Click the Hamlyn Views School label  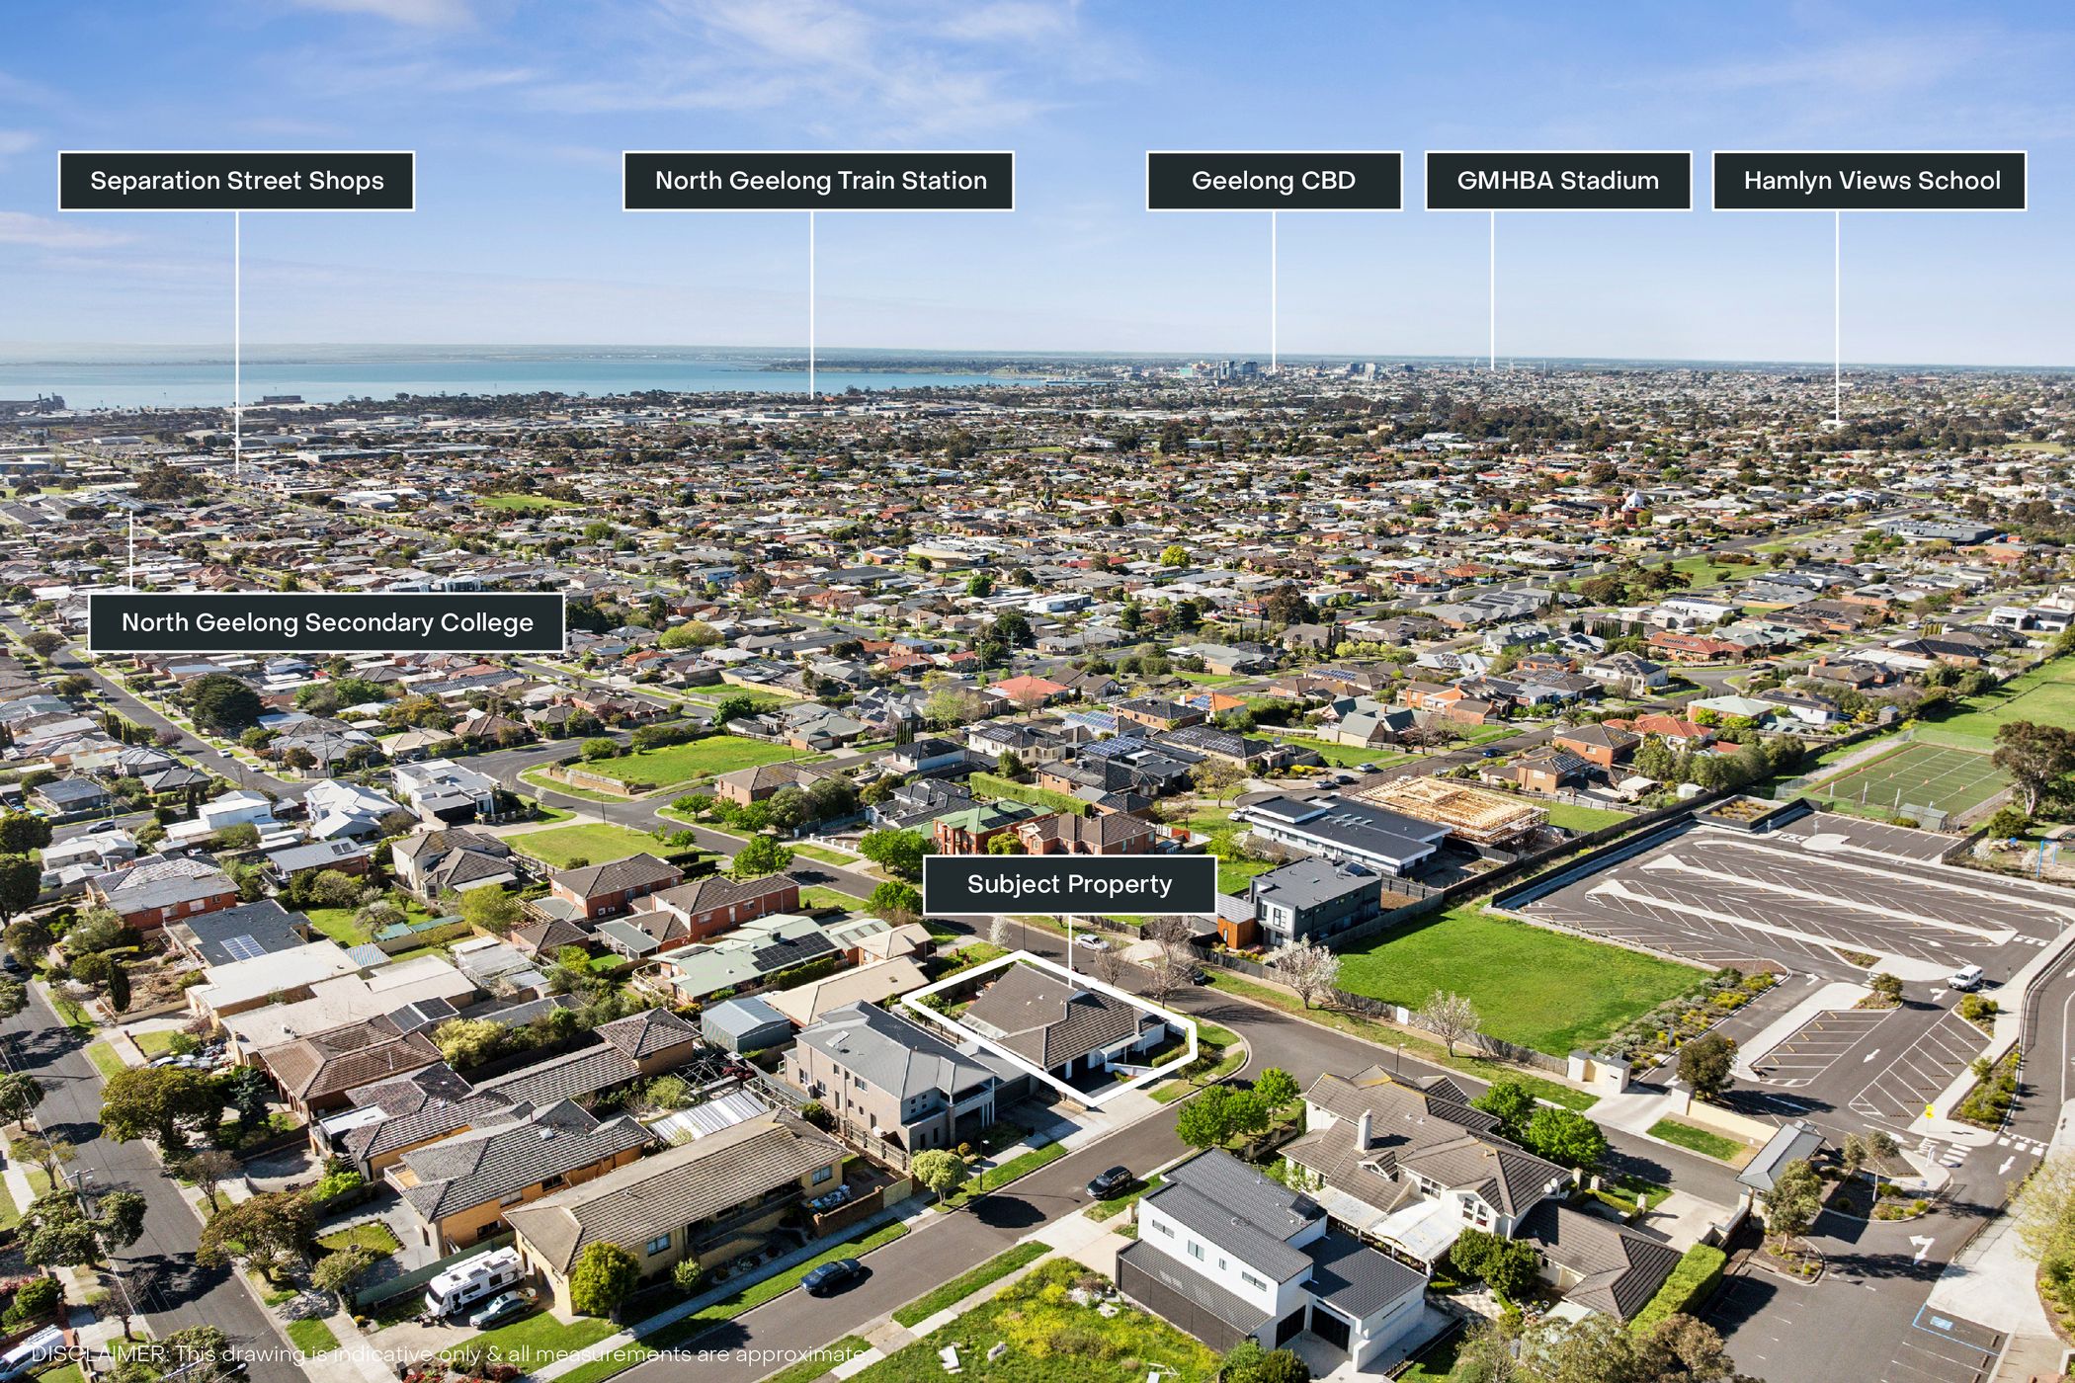click(1869, 181)
